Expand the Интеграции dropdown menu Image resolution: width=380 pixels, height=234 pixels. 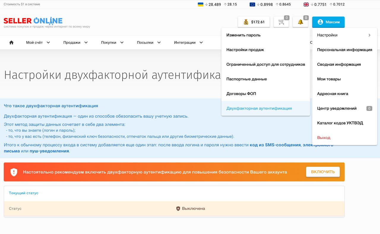[189, 42]
